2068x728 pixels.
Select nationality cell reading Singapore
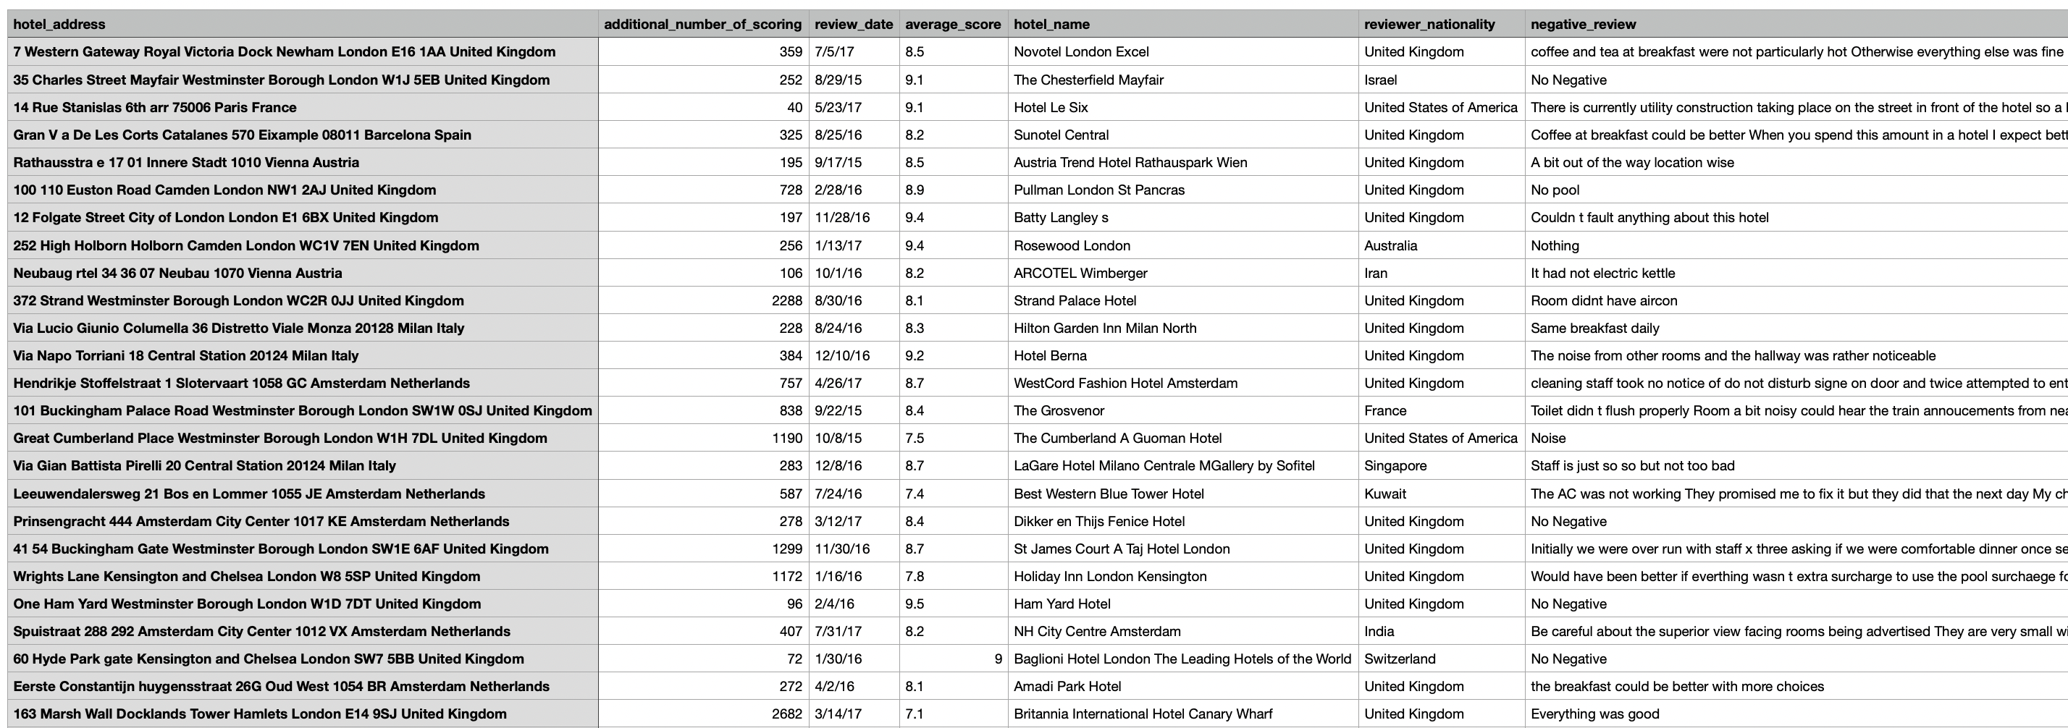[1442, 465]
